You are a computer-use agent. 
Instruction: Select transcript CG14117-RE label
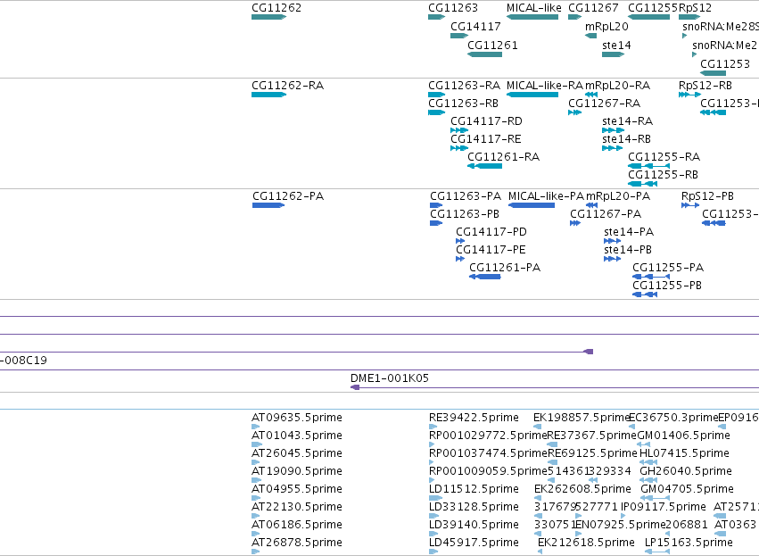[x=486, y=139]
